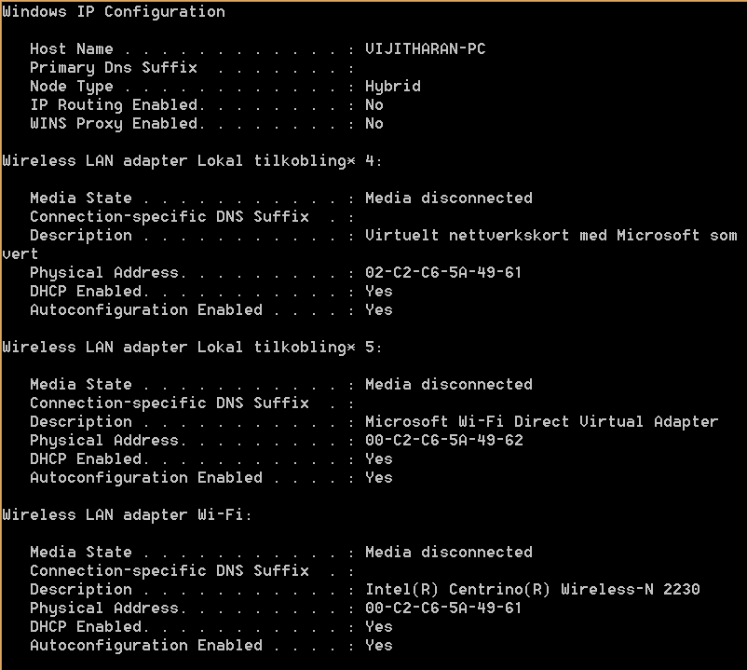
Task: Click the Wireless LAN adapter Wi-Fi heading
Action: (x=128, y=515)
